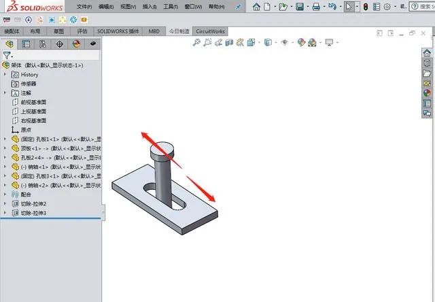Open the 视图(V) menu
This screenshot has height=302, width=435.
tap(128, 6)
